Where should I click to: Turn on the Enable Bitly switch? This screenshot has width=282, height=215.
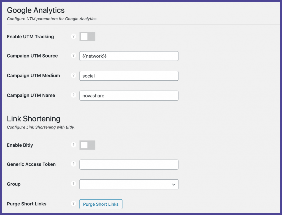tap(87, 145)
